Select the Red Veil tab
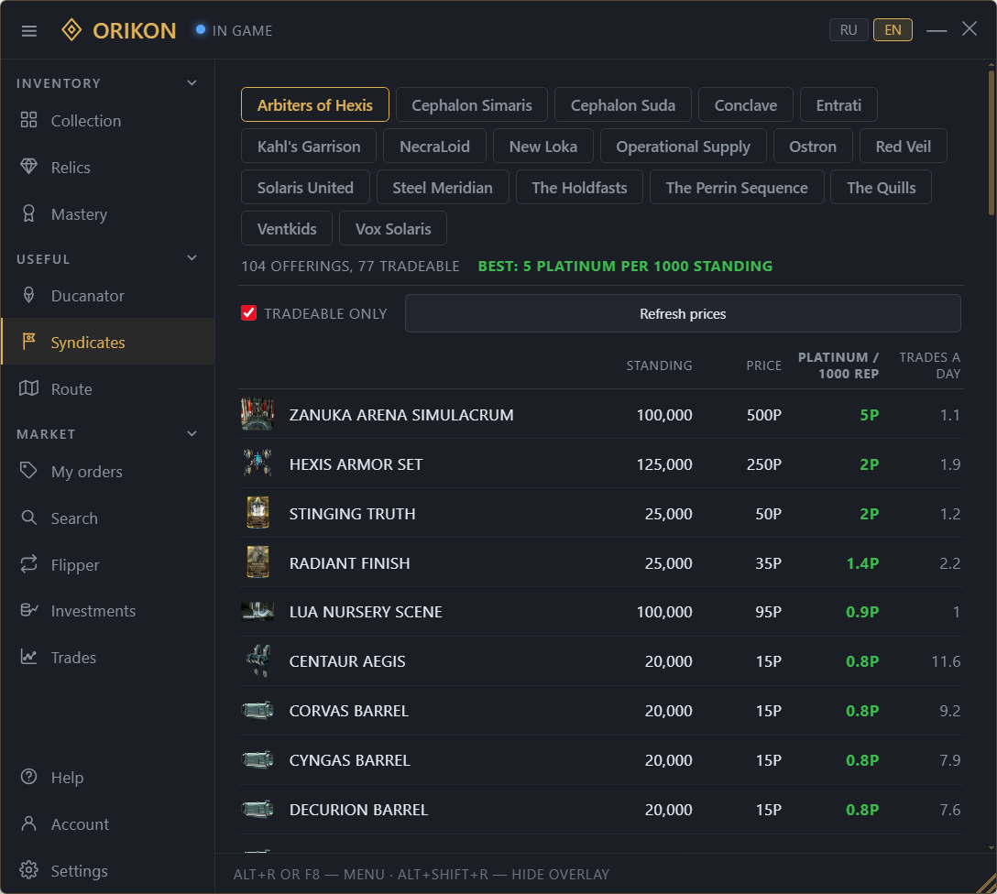Image resolution: width=997 pixels, height=894 pixels. coord(903,147)
